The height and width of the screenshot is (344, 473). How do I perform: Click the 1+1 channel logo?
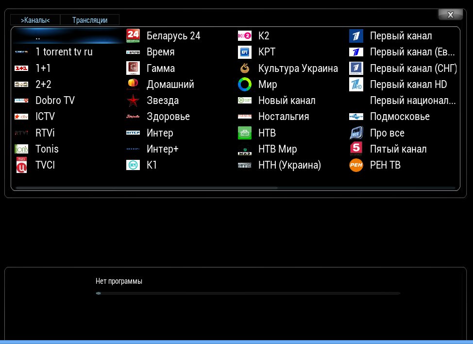pos(21,69)
